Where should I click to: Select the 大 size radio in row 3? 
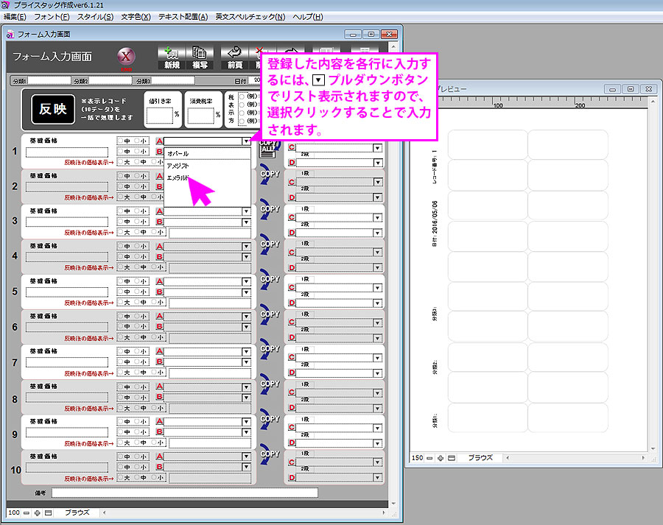point(121,232)
